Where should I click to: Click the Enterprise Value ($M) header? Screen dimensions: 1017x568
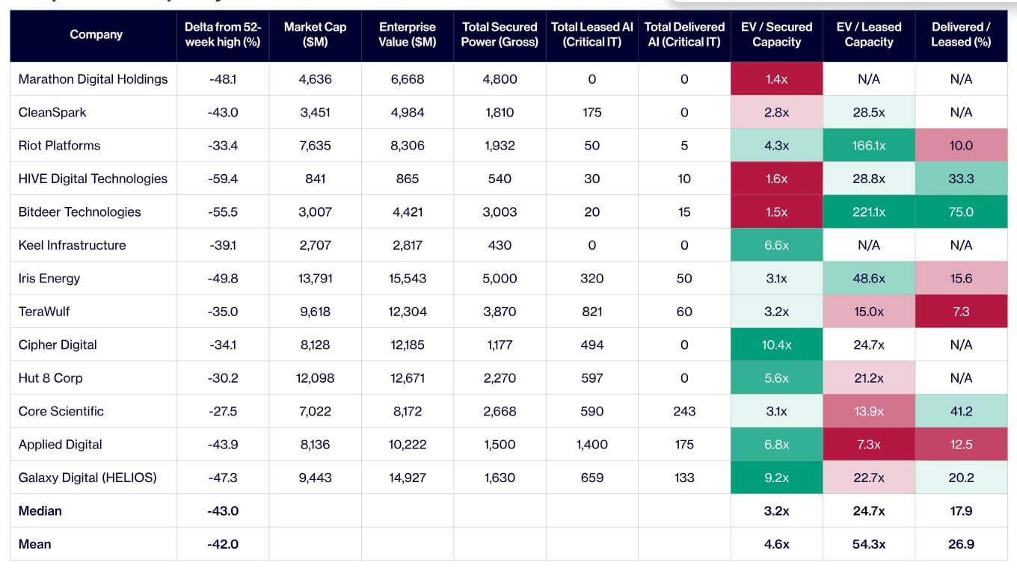point(407,34)
